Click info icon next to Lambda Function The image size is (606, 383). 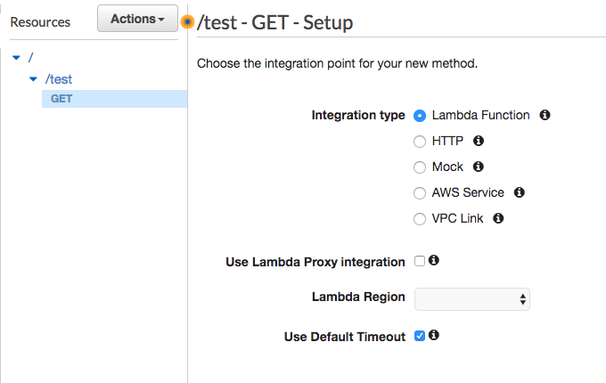click(545, 115)
